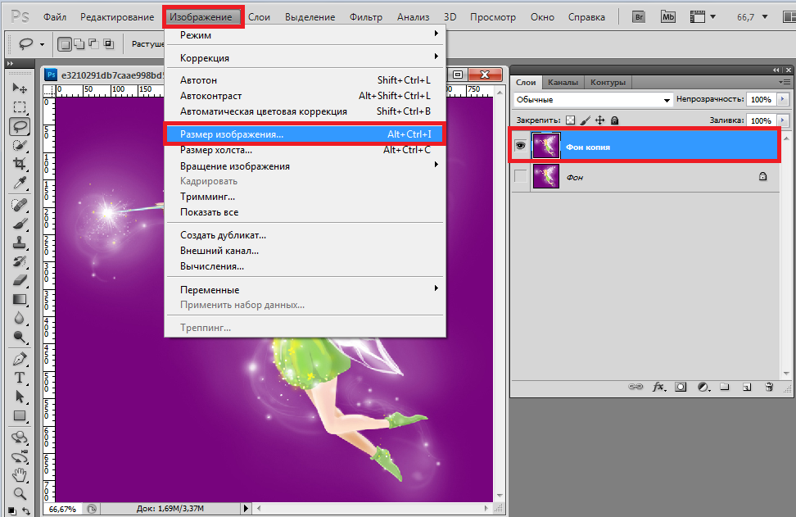Image resolution: width=796 pixels, height=517 pixels.
Task: Add a layer mask to the layer
Action: tap(681, 387)
